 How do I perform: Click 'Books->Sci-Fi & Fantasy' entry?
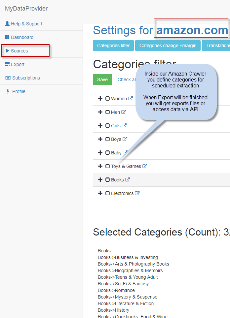(123, 284)
